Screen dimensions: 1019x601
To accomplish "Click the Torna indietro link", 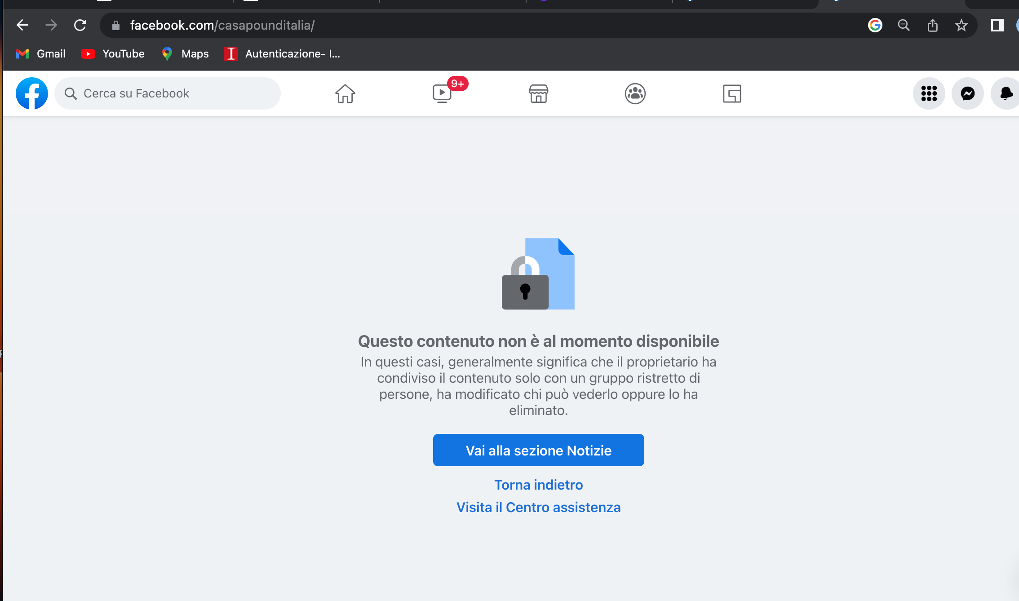I will pos(538,485).
